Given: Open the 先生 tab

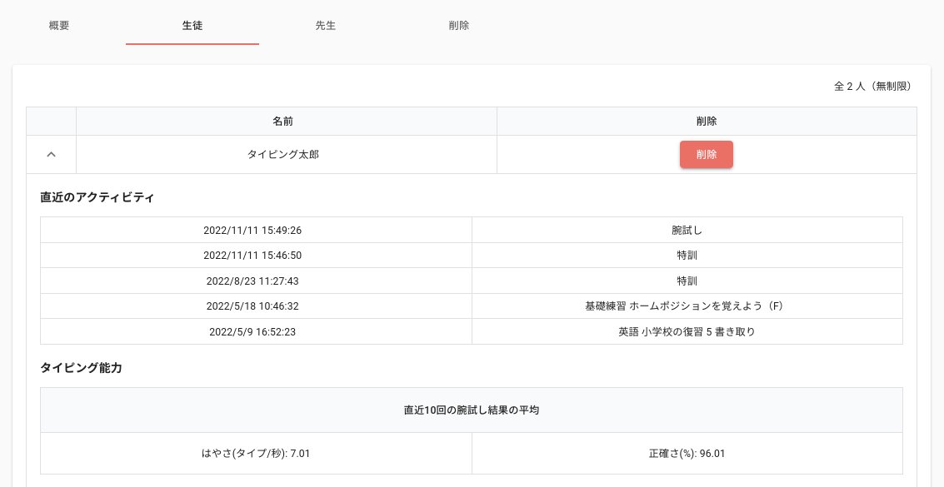Looking at the screenshot, I should pyautogui.click(x=326, y=26).
